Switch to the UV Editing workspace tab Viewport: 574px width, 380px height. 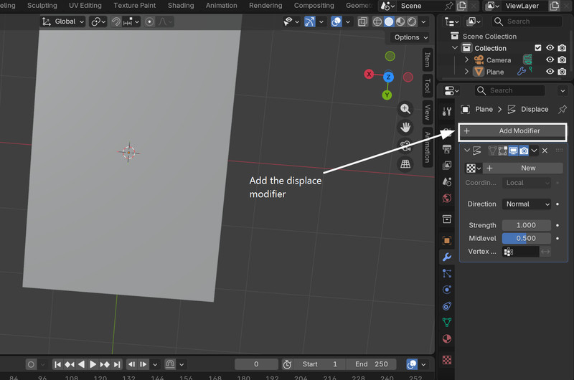click(x=85, y=6)
